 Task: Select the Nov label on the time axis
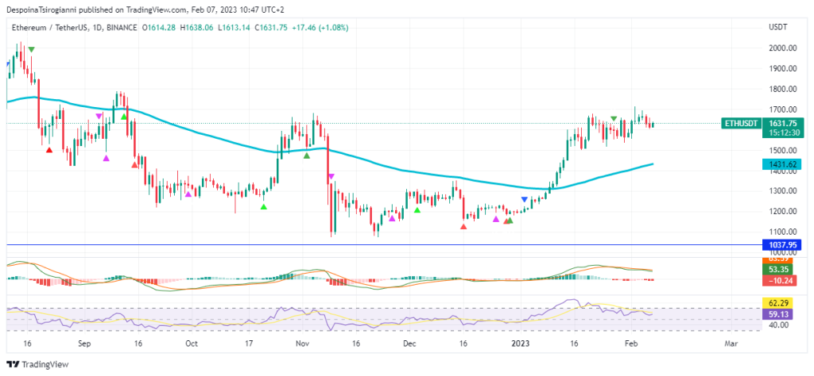[302, 344]
